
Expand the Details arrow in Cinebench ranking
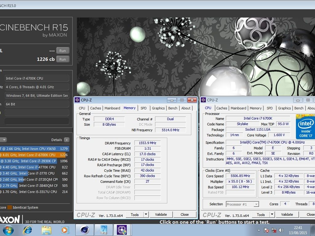67,140
